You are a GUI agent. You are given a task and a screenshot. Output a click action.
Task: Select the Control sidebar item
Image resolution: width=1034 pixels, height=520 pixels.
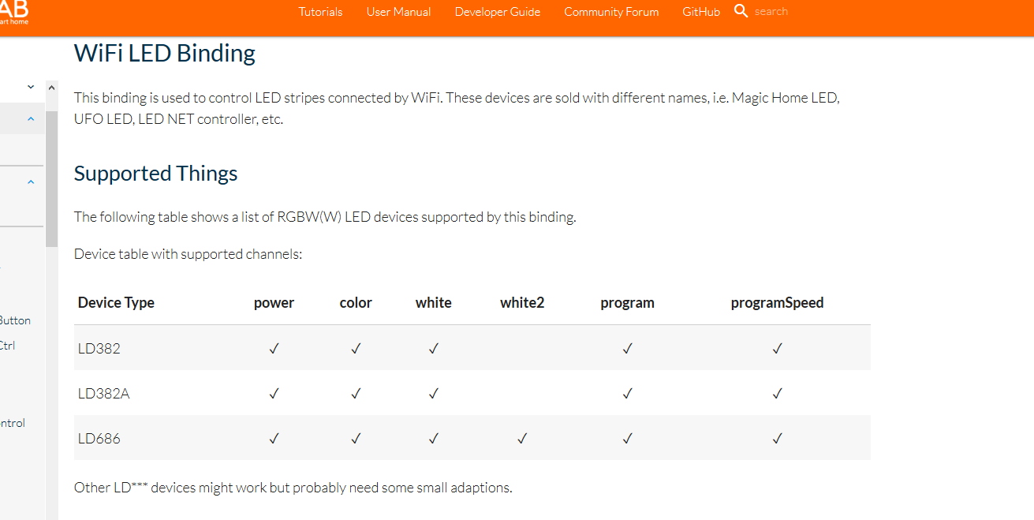coord(13,423)
